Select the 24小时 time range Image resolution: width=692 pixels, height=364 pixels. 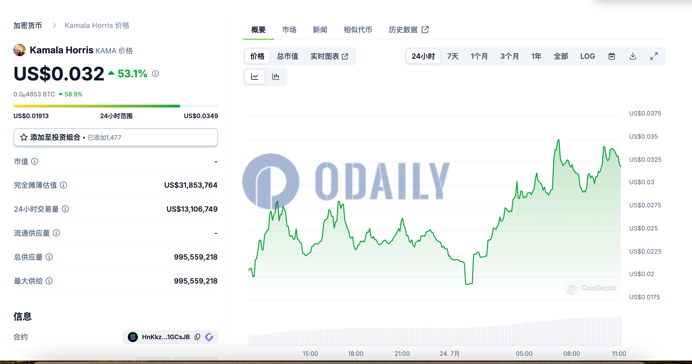423,56
